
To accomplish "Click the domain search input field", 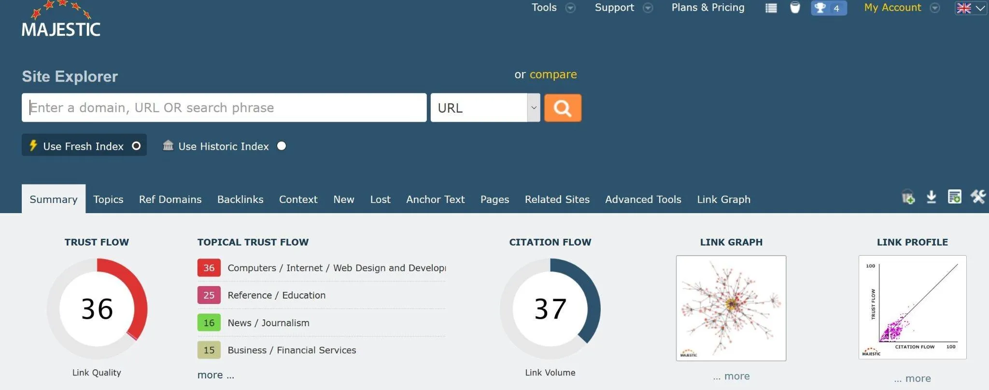I will [224, 108].
